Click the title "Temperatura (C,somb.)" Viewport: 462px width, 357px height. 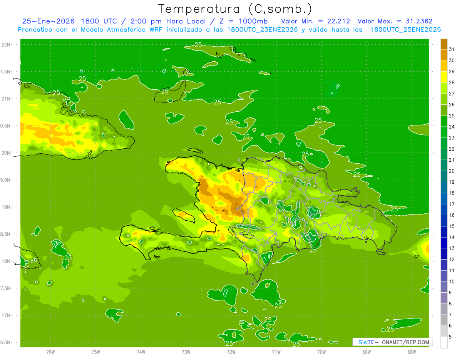pos(235,9)
